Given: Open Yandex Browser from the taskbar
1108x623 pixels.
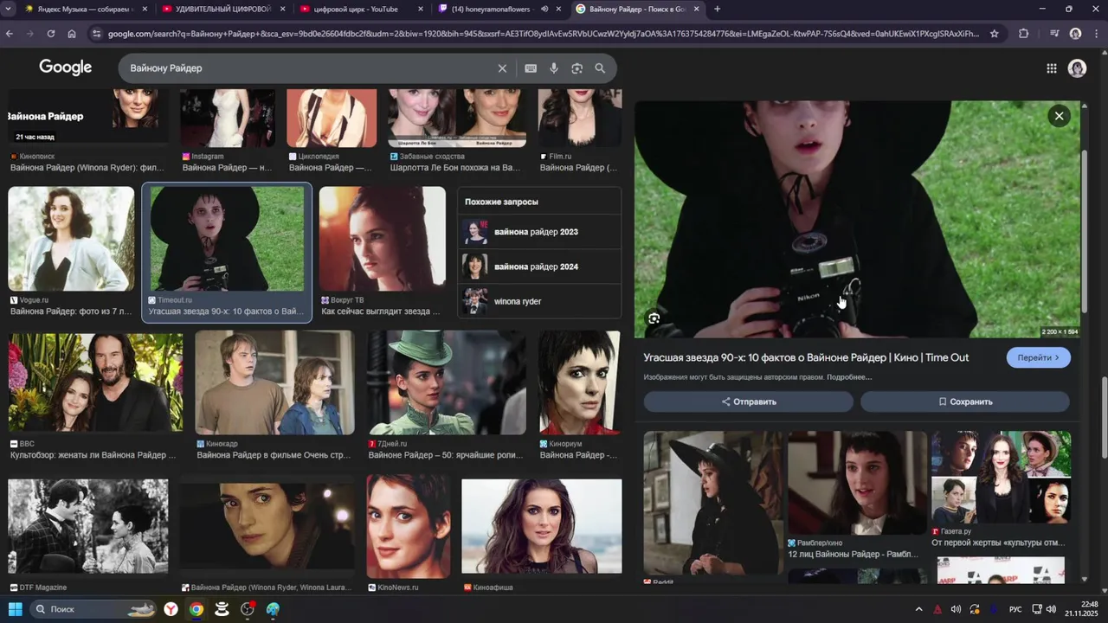Looking at the screenshot, I should (171, 609).
